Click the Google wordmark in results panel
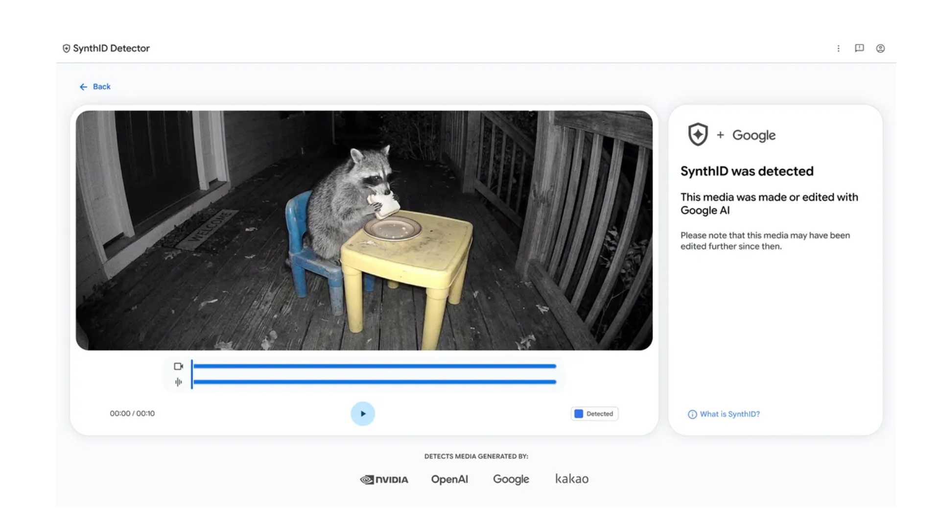Image resolution: width=940 pixels, height=529 pixels. 753,135
